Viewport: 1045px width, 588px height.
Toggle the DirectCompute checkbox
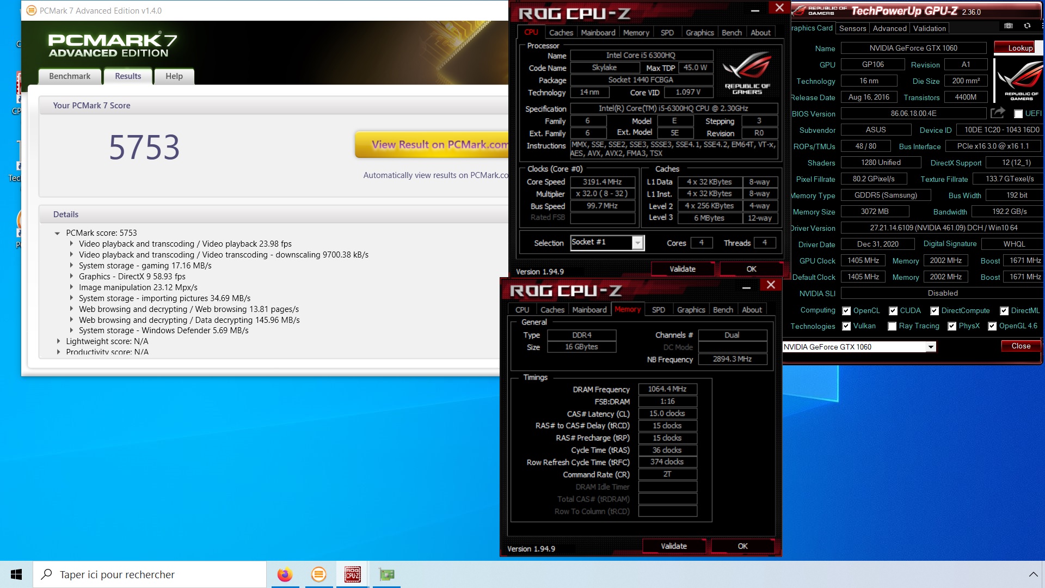point(935,311)
